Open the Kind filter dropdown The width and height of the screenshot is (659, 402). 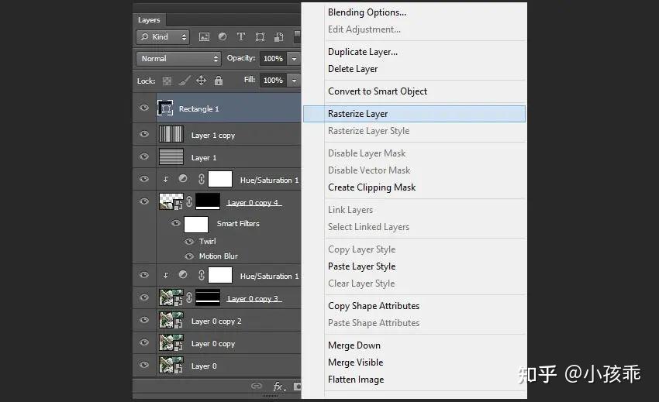point(163,37)
